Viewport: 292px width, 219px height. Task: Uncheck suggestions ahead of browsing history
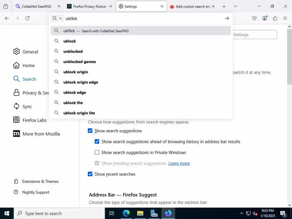point(97,141)
